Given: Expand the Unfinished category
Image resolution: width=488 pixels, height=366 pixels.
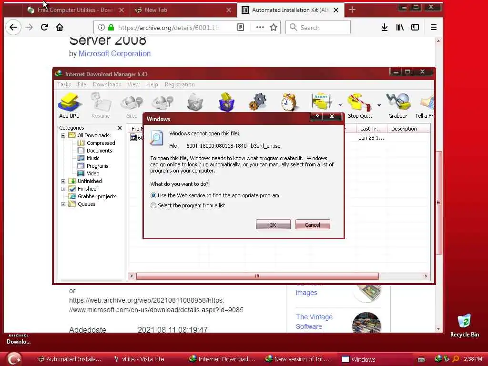Looking at the screenshot, I should (63, 181).
